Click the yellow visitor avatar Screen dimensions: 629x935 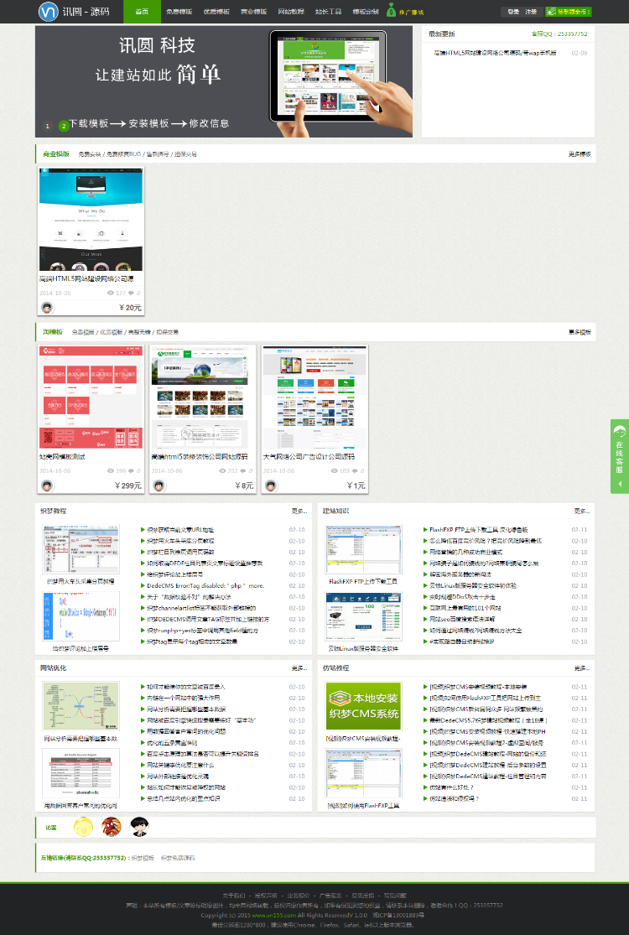click(x=83, y=827)
